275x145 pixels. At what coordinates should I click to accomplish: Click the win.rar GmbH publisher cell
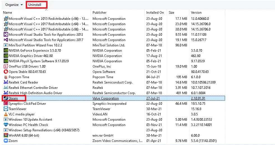pyautogui.click(x=103, y=136)
